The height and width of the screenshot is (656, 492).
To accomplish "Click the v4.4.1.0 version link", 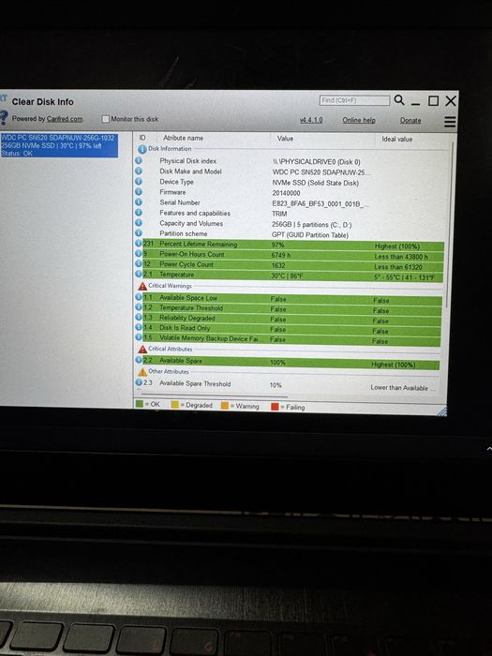I will coord(311,120).
